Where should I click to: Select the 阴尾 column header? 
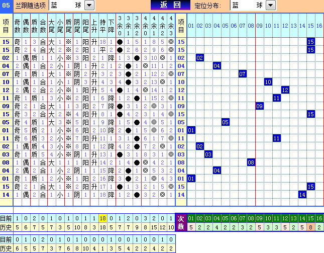77,26
